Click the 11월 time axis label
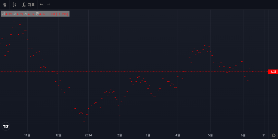Screen dimensions: 278x139 [x=27, y=135]
